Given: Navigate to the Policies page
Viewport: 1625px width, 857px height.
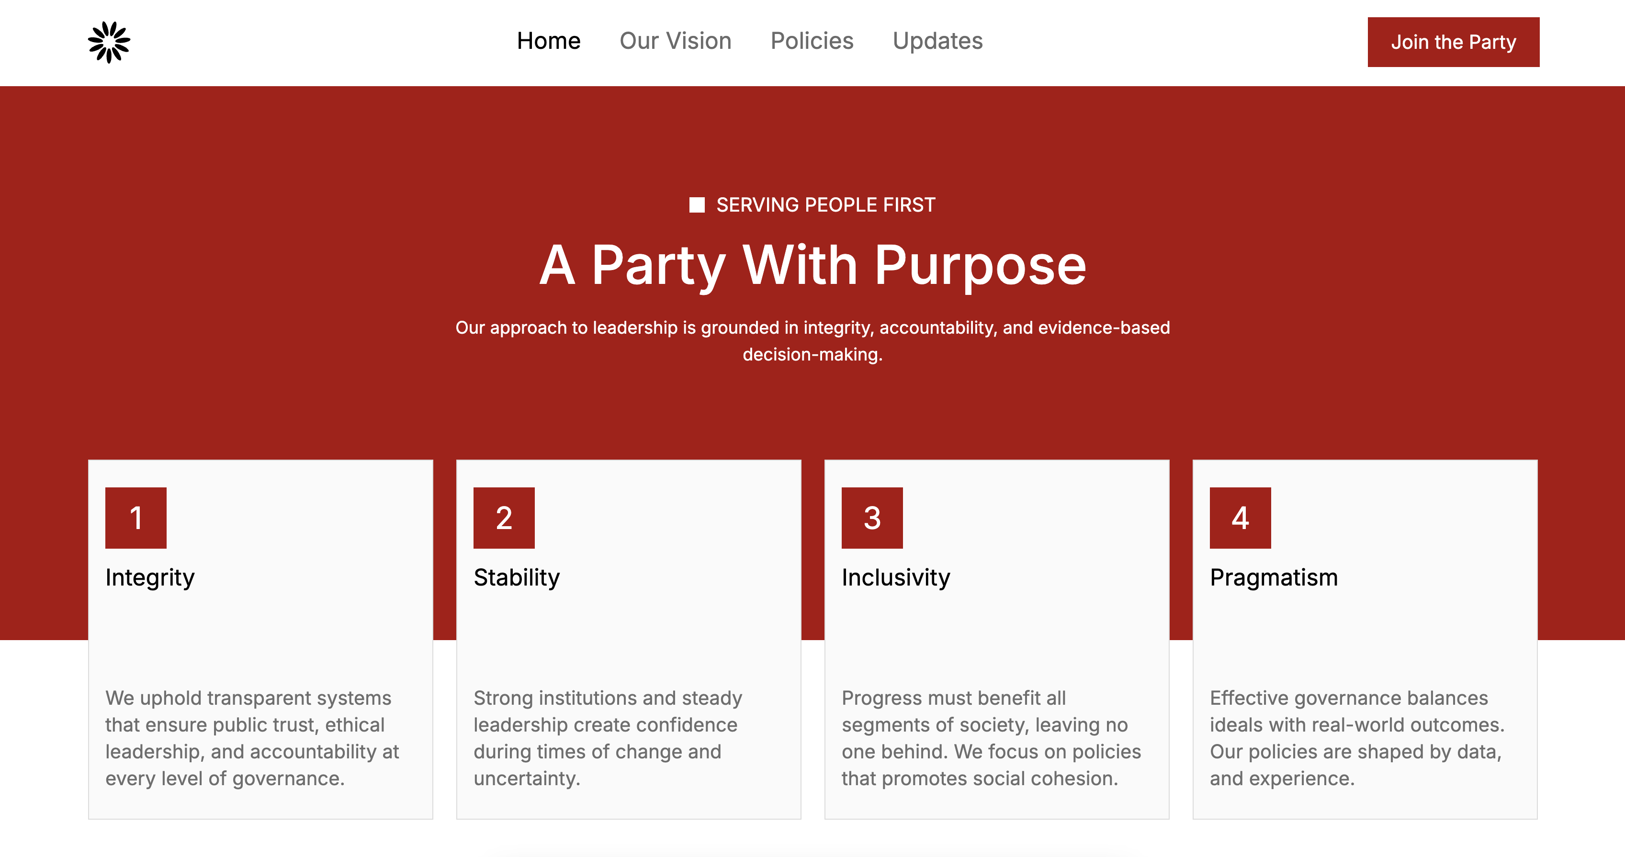Looking at the screenshot, I should click(812, 41).
